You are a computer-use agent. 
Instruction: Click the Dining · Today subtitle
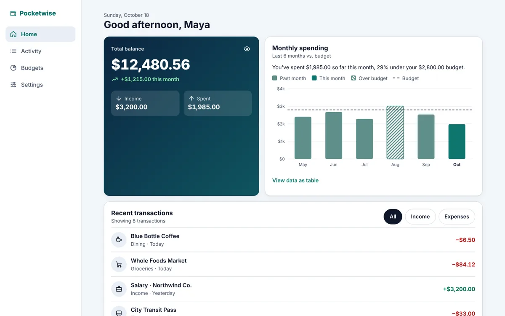147,244
